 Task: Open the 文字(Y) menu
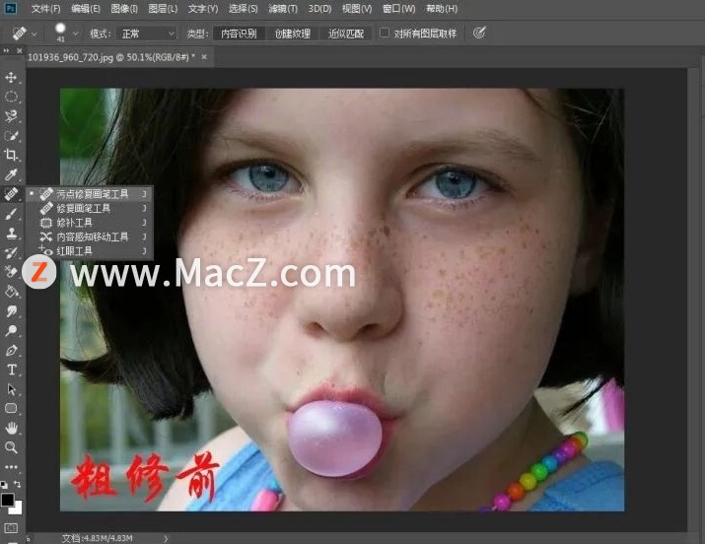203,9
